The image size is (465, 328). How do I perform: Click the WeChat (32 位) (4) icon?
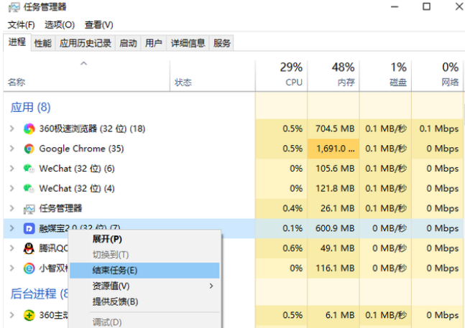point(29,188)
